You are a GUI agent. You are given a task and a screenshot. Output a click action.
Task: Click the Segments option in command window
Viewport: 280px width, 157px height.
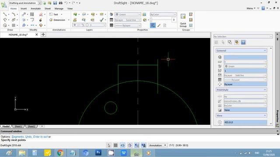pos(17,137)
